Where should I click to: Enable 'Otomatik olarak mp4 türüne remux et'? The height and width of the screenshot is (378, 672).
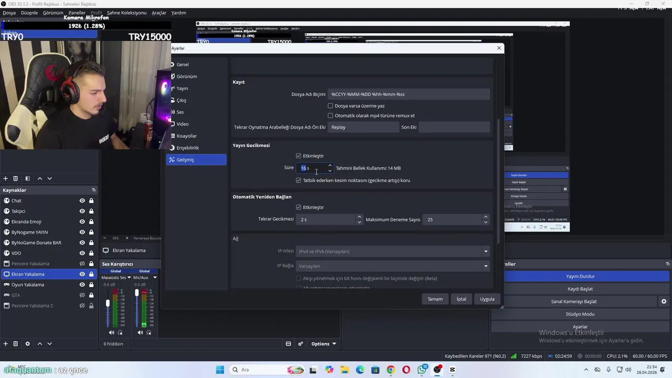(330, 115)
